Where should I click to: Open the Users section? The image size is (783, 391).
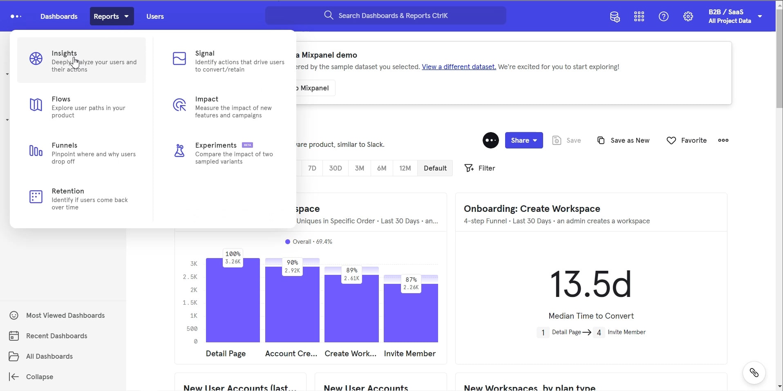coord(155,16)
